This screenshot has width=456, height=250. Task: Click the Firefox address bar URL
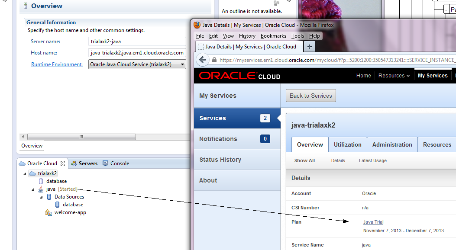point(337,60)
